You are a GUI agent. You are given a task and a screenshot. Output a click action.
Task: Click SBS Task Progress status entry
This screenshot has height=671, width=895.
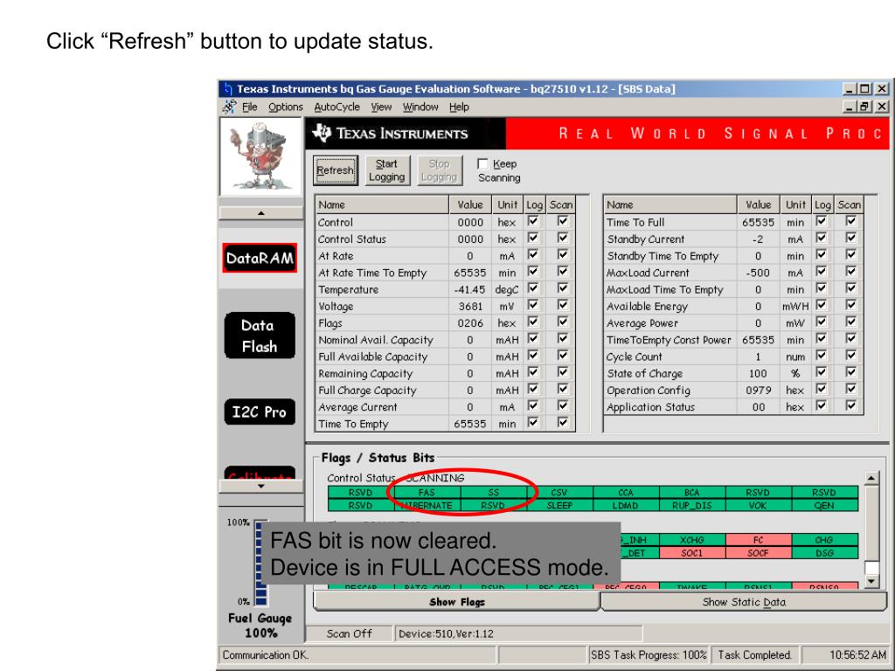[649, 655]
